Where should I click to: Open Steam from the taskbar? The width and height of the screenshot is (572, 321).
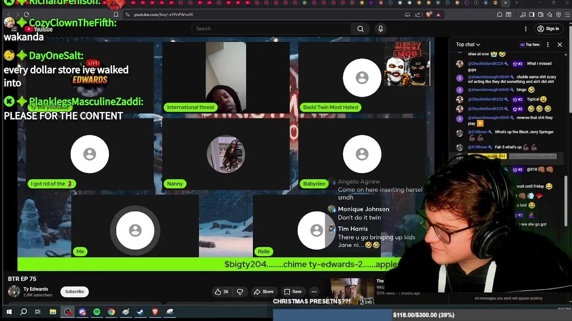pos(140,312)
